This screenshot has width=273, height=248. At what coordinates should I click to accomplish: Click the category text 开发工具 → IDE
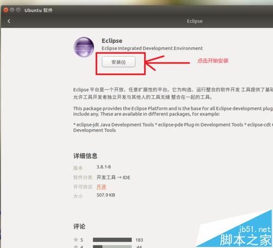point(114,177)
